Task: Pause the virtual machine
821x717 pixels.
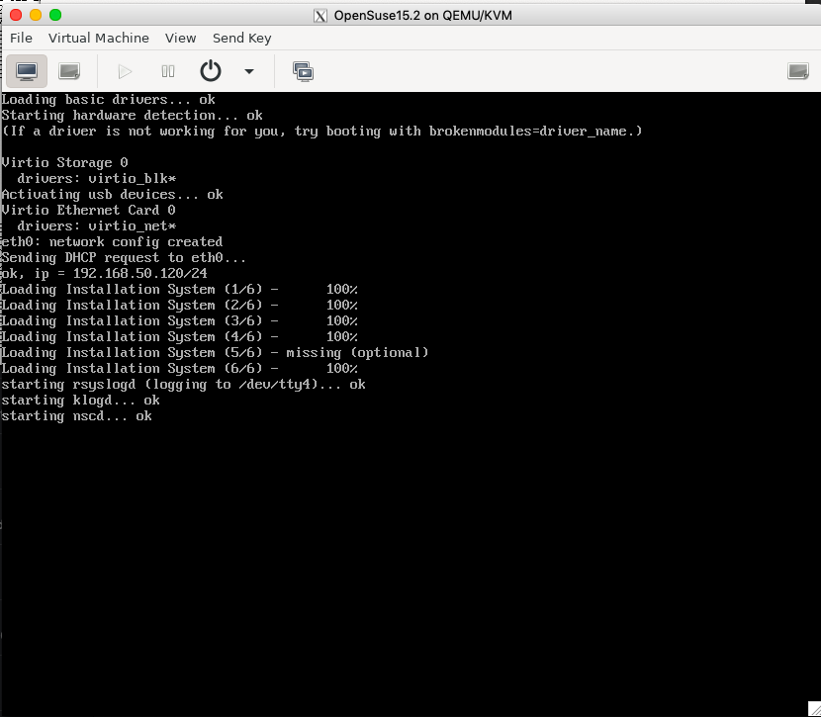Action: (167, 71)
